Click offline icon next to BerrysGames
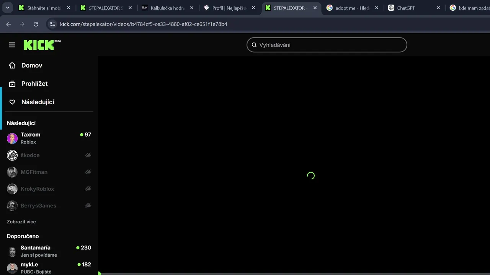The height and width of the screenshot is (275, 490). tap(88, 205)
